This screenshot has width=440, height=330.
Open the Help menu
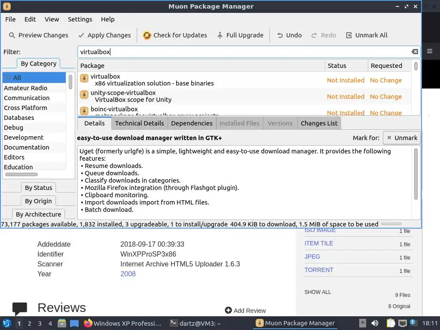click(x=108, y=19)
